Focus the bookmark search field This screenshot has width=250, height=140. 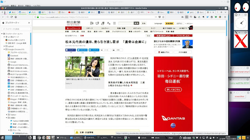click(x=16, y=29)
